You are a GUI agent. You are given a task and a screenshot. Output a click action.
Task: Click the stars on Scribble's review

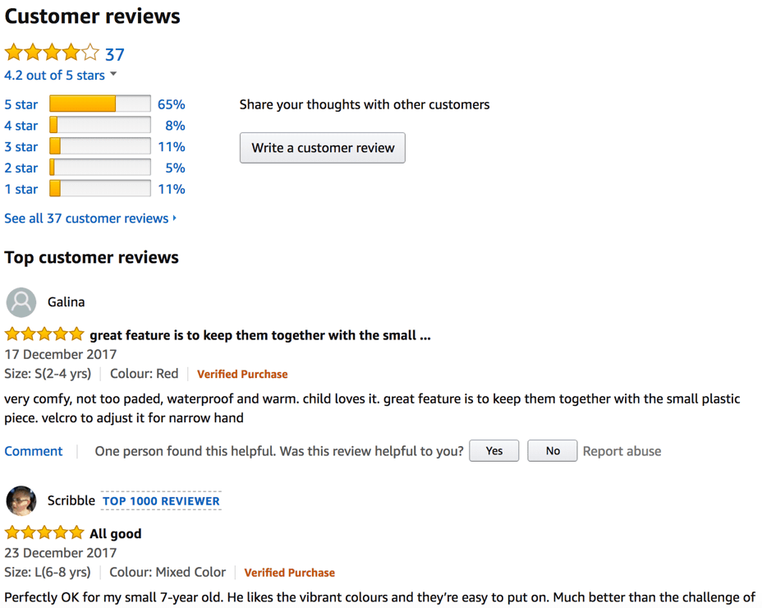click(x=44, y=532)
